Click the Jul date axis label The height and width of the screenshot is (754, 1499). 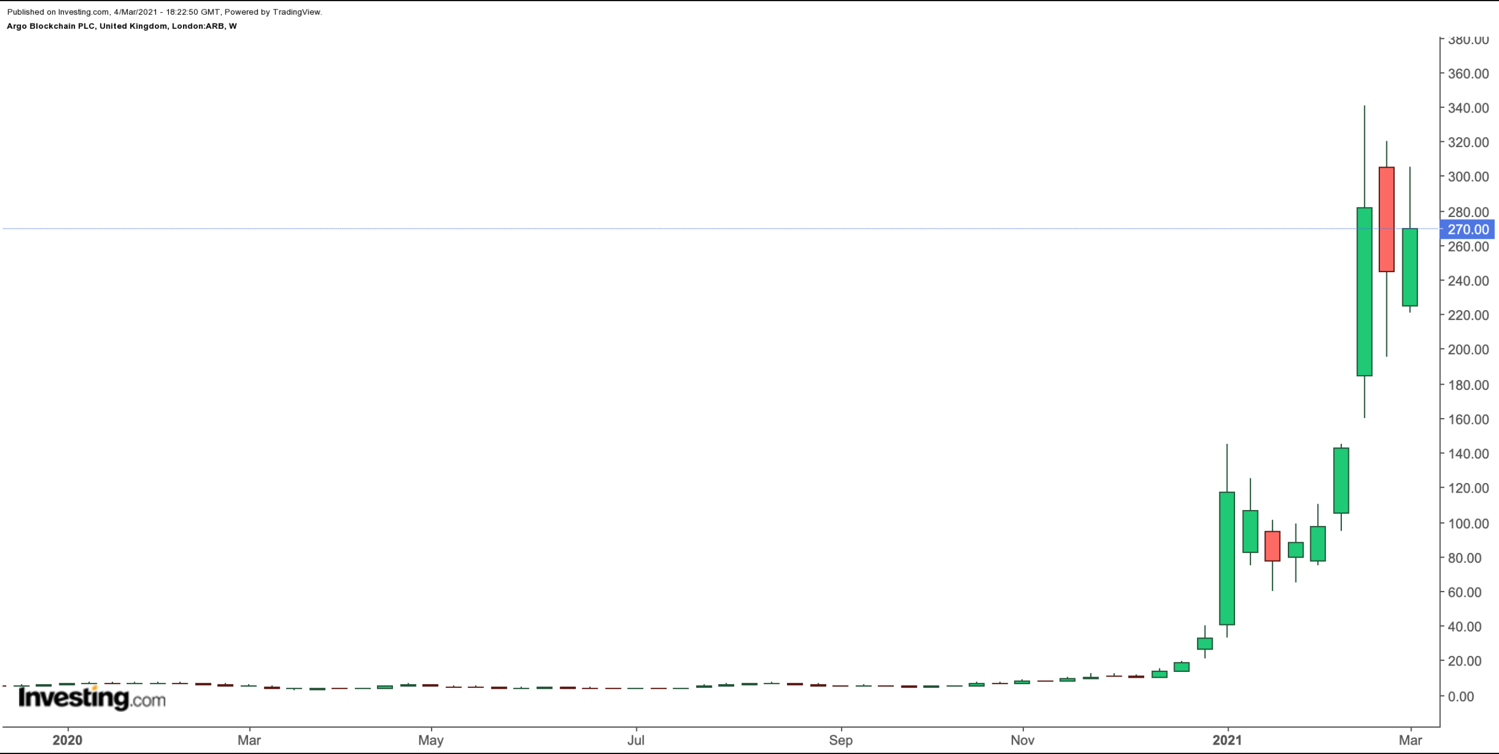636,741
